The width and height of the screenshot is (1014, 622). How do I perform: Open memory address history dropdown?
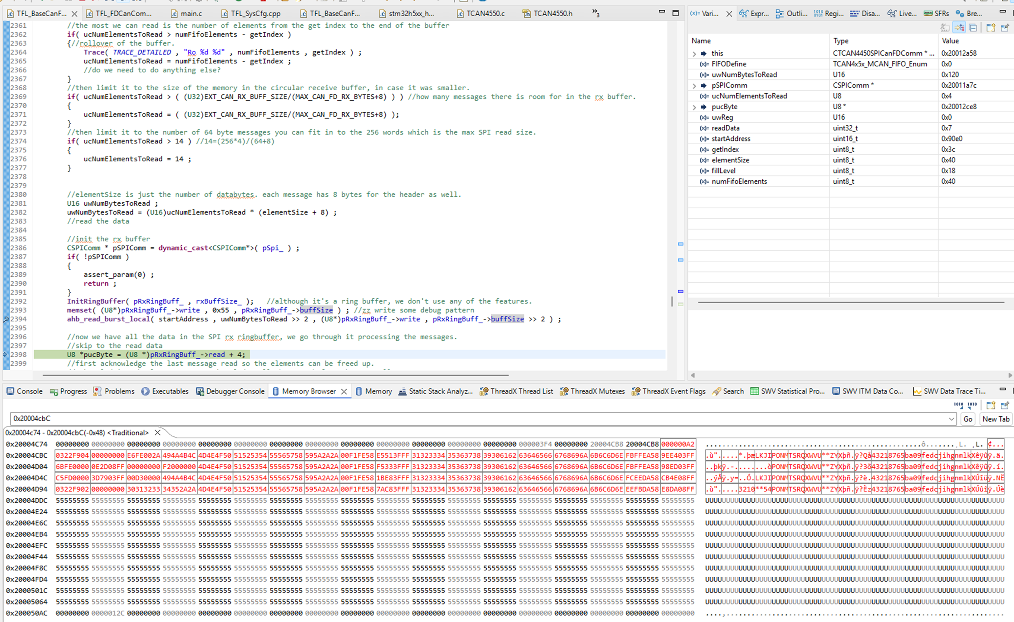(951, 419)
